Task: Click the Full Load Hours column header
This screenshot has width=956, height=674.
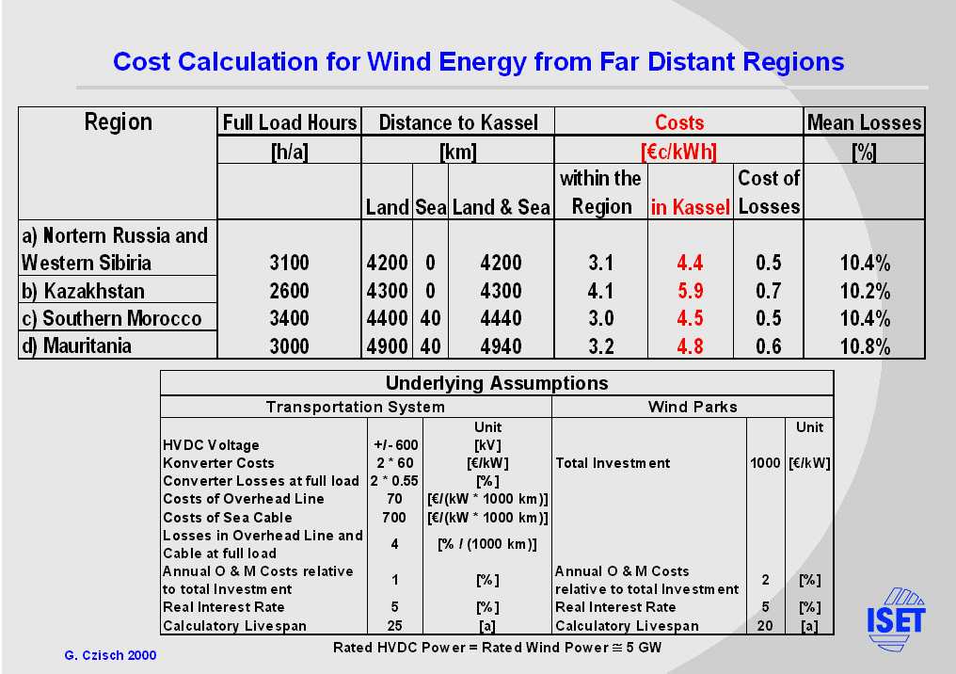Action: pyautogui.click(x=290, y=122)
